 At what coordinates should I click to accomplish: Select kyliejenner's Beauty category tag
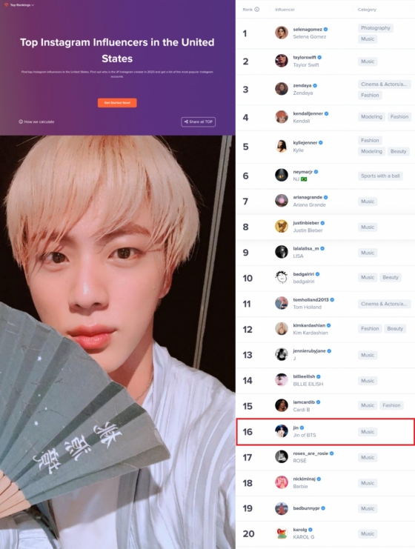click(x=398, y=151)
